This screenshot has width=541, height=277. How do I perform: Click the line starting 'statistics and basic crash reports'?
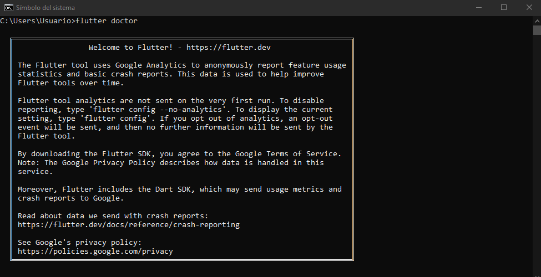point(171,74)
